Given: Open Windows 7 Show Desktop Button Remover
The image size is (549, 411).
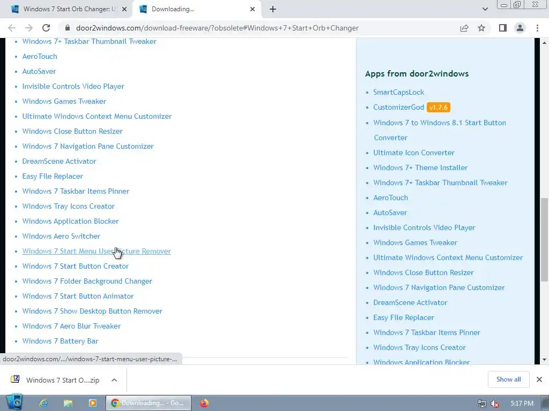Looking at the screenshot, I should pyautogui.click(x=92, y=311).
